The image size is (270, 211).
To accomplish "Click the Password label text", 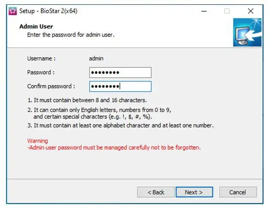I will (41, 72).
